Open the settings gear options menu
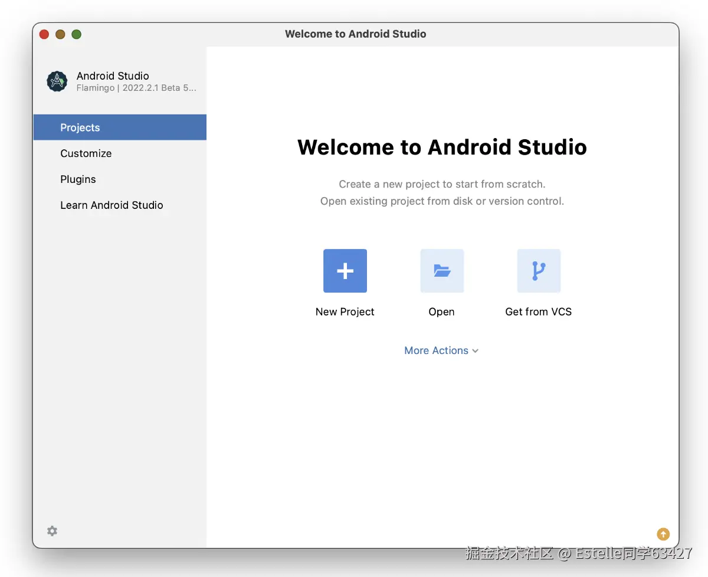The image size is (708, 577). pos(52,531)
